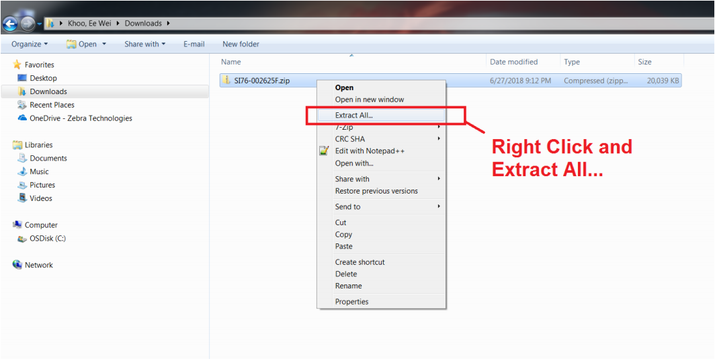715x359 pixels.
Task: Click Rename in the context menu
Action: click(348, 286)
